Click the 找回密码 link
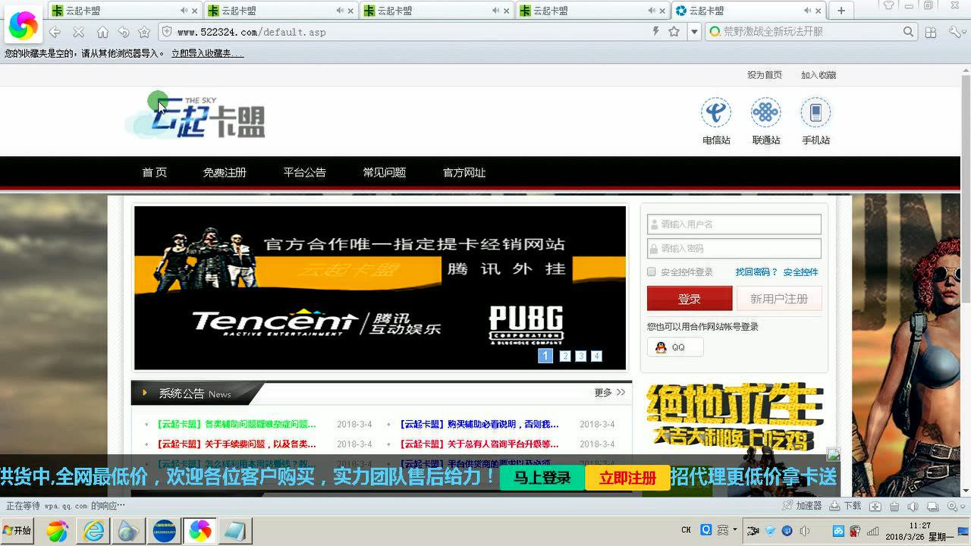 (x=756, y=271)
